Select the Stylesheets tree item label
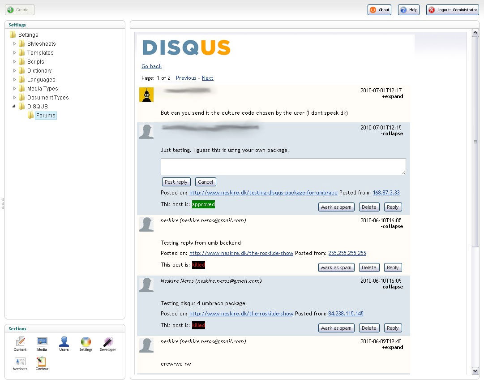484x388 pixels. pyautogui.click(x=41, y=43)
